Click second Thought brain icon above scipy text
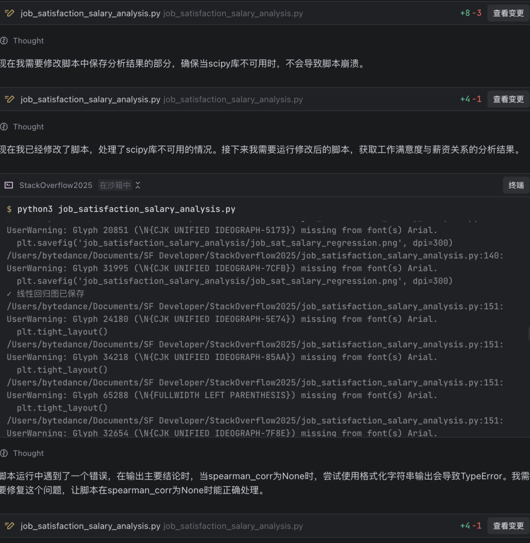Viewport: 530px width, 543px height. [4, 126]
